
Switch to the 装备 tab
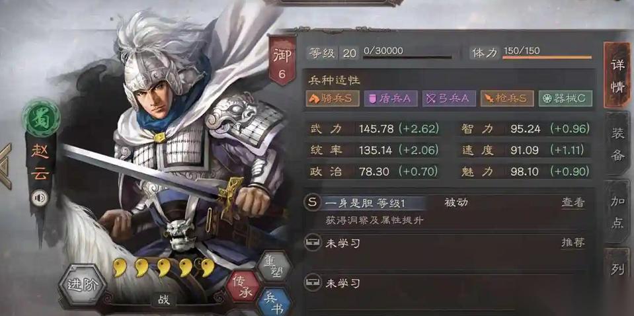pos(617,144)
